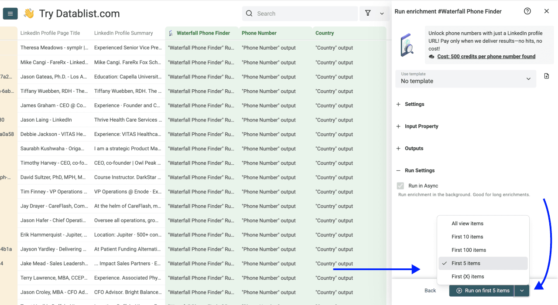
Task: Click the magnifier icon in the search bar
Action: point(249,14)
